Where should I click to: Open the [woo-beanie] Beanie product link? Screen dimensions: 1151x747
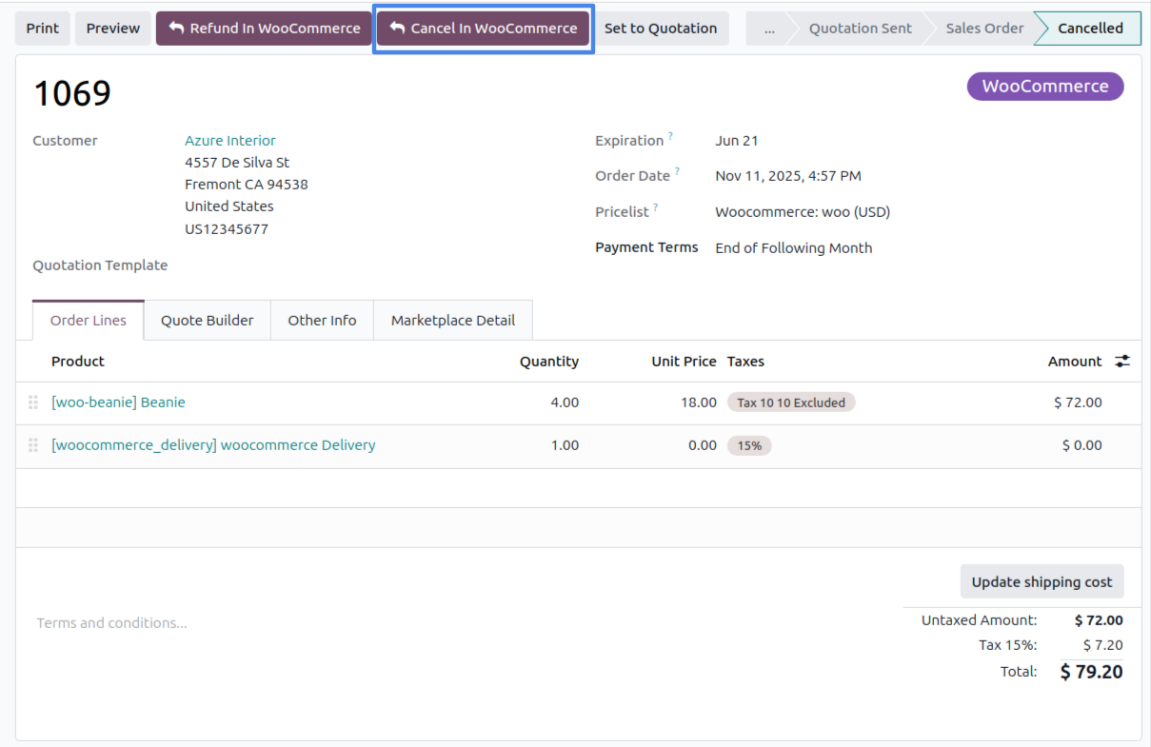pyautogui.click(x=119, y=403)
